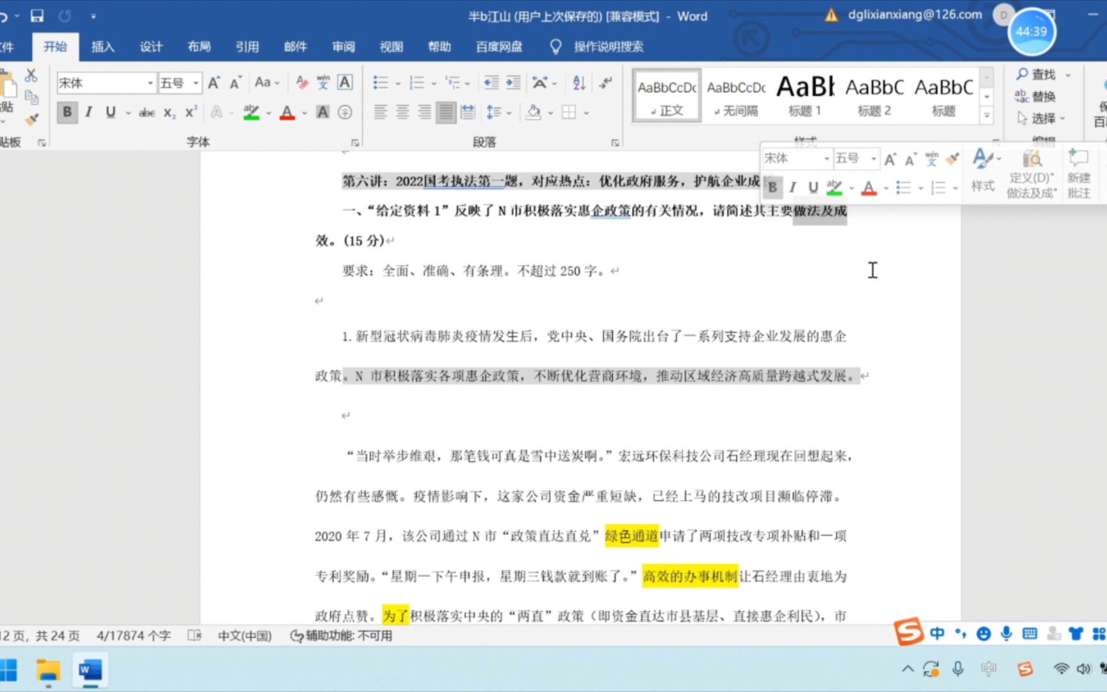The height and width of the screenshot is (692, 1107).
Task: Decrease font size with the A-down icon
Action: (x=235, y=83)
